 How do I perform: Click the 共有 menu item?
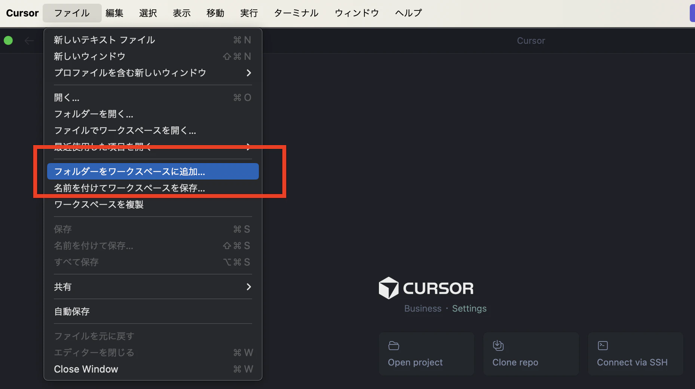click(x=153, y=287)
